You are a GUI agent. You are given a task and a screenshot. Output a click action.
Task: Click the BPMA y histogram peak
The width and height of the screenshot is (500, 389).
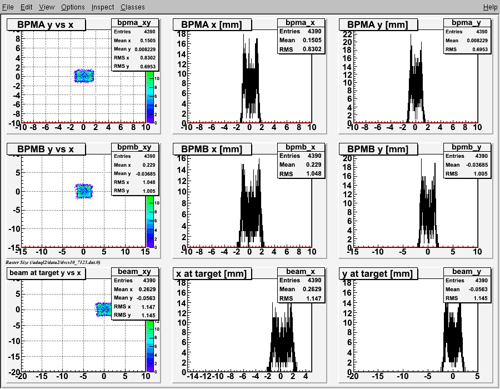click(411, 36)
